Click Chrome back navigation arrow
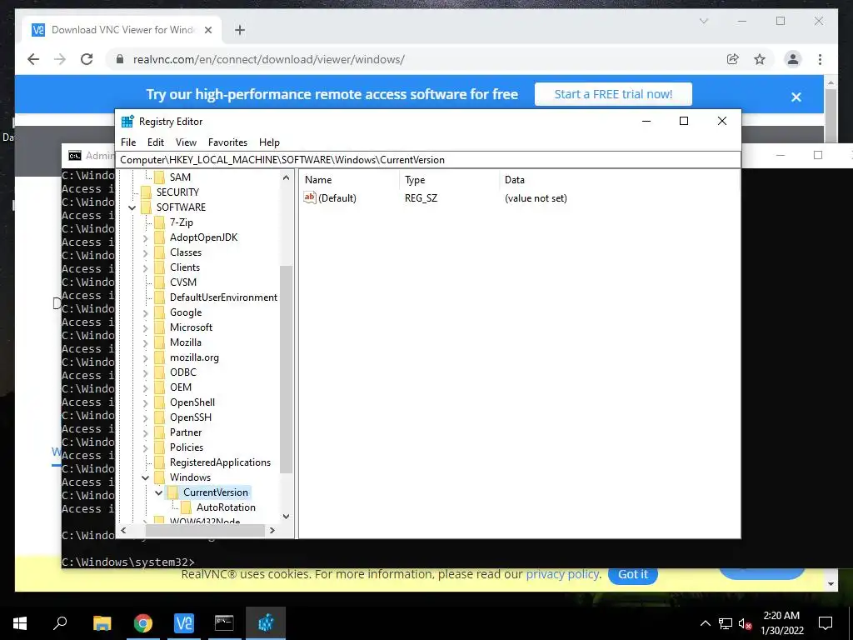The width and height of the screenshot is (853, 640). click(x=33, y=59)
